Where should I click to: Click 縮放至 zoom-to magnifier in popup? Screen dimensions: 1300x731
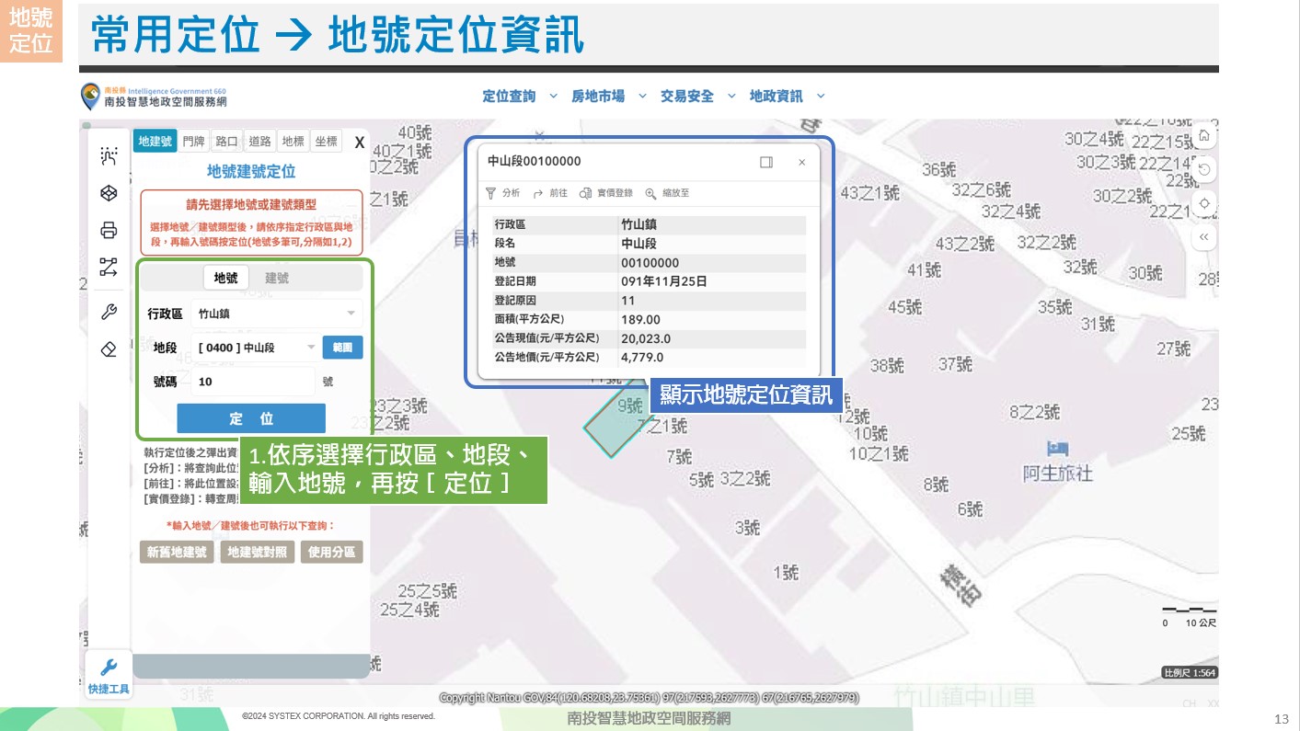pos(650,193)
